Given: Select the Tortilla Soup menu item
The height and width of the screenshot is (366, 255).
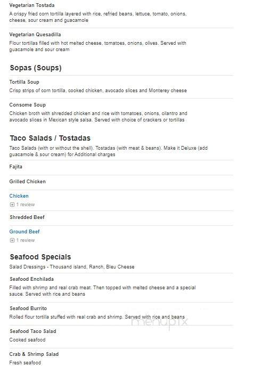Looking at the screenshot, I should pos(24,82).
